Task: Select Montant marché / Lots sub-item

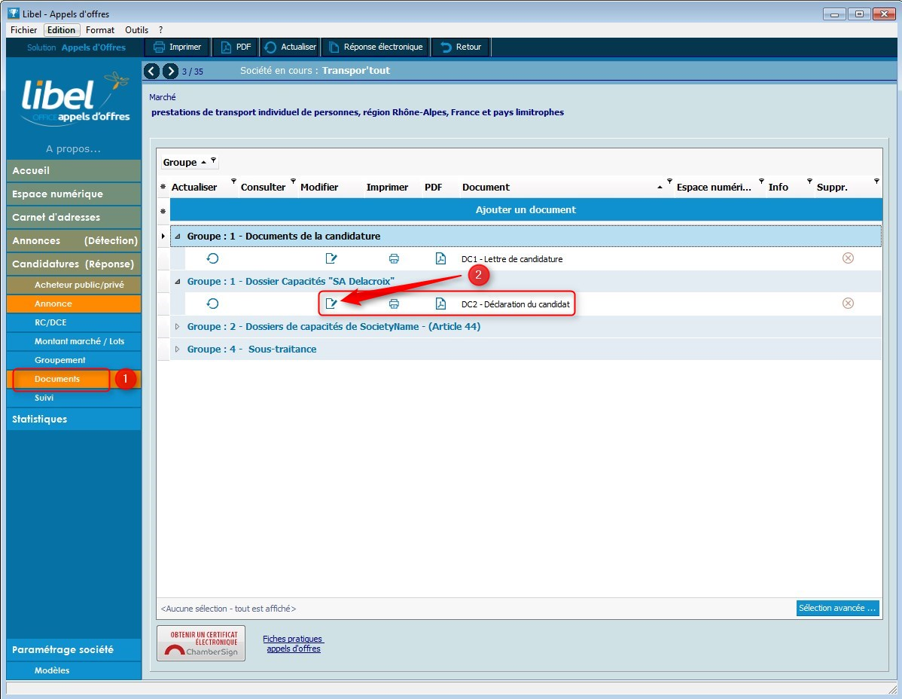Action: pos(74,341)
